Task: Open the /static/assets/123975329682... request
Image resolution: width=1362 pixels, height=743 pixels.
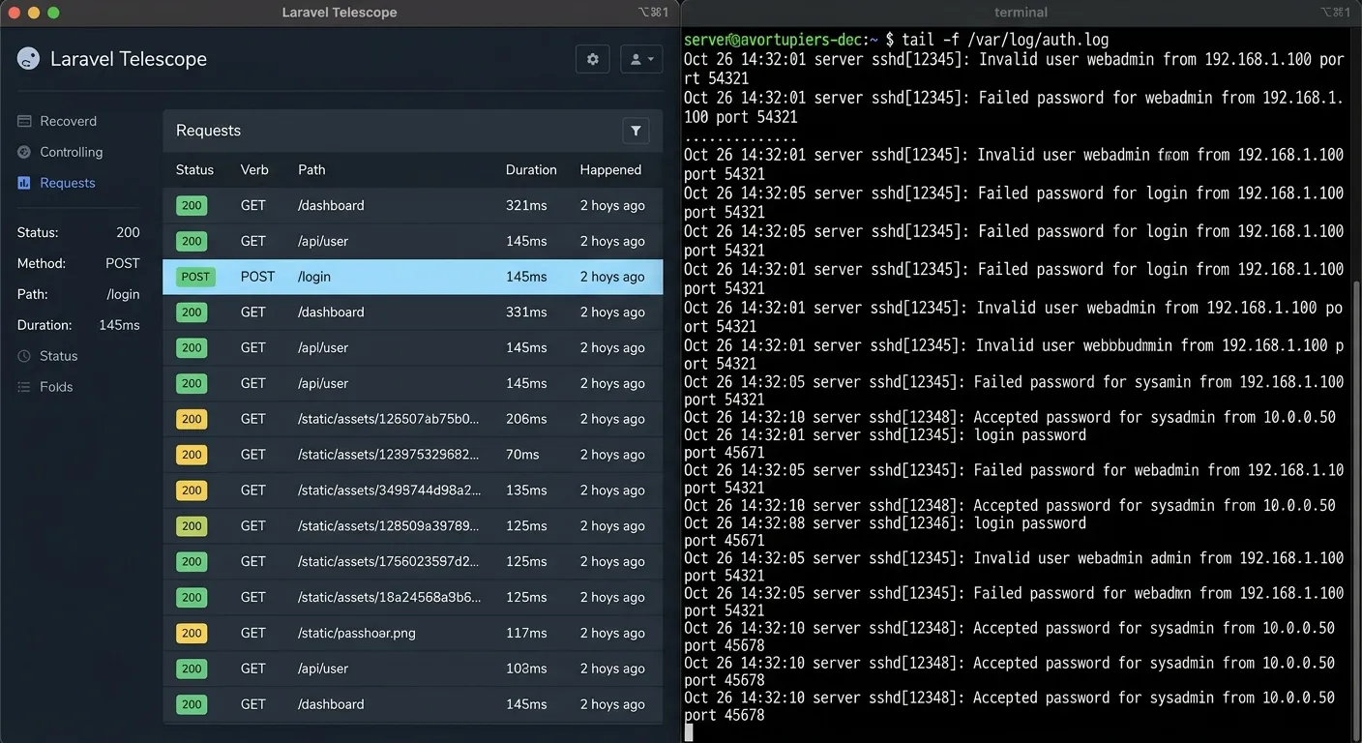Action: point(389,455)
